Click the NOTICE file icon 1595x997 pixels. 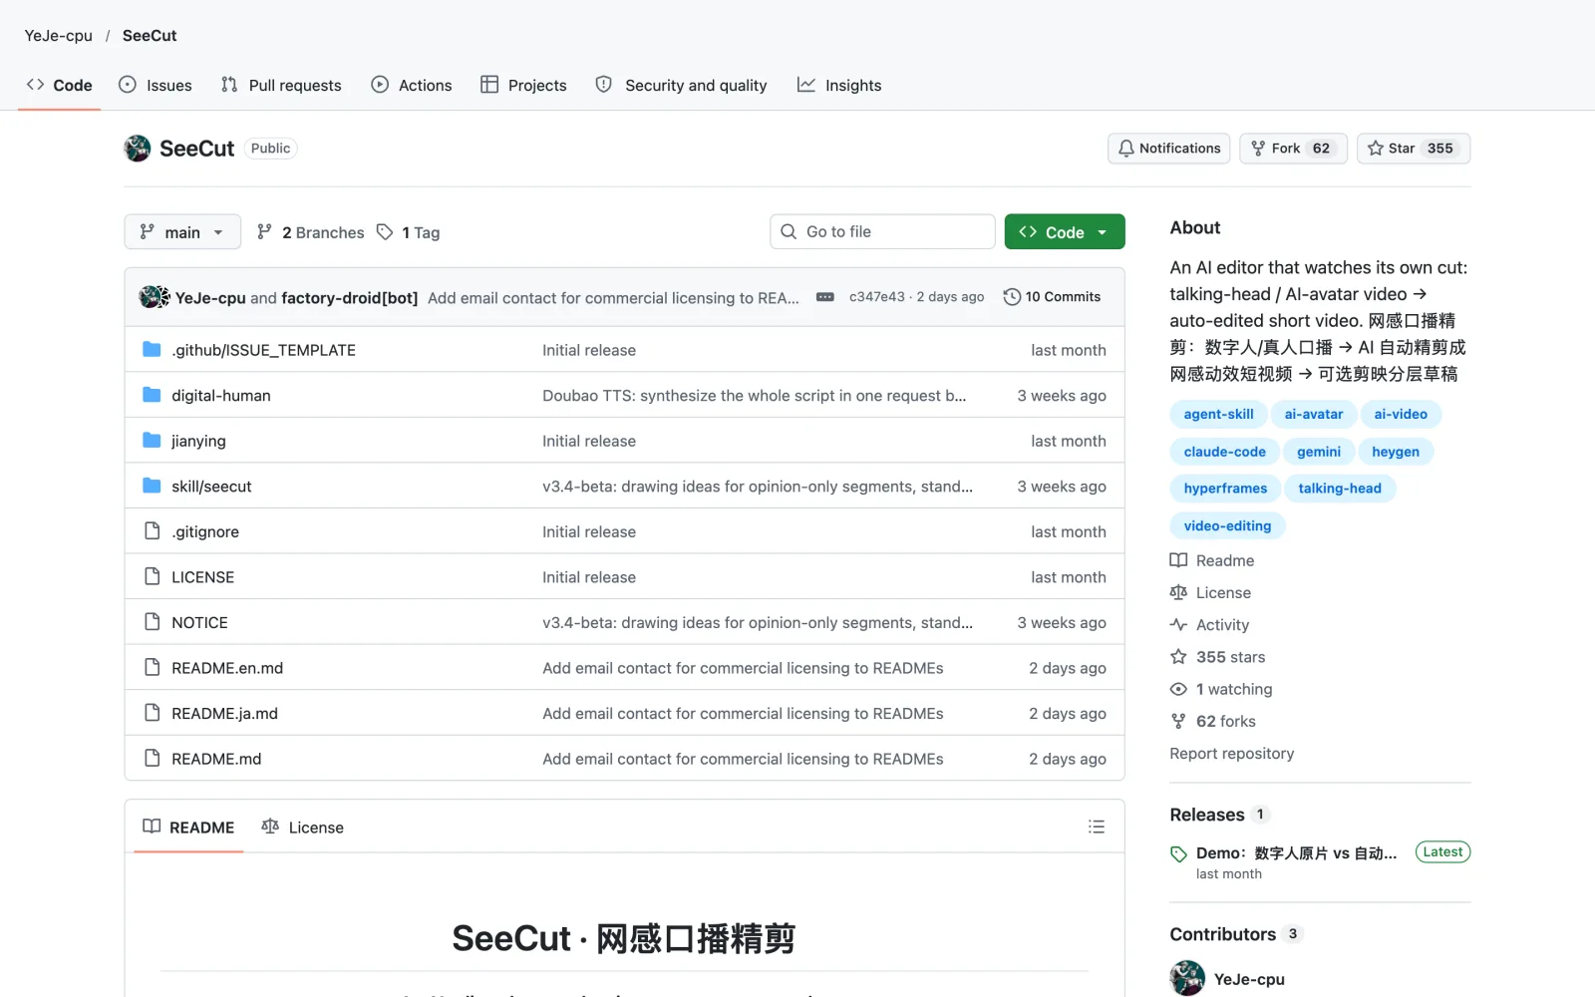point(152,622)
